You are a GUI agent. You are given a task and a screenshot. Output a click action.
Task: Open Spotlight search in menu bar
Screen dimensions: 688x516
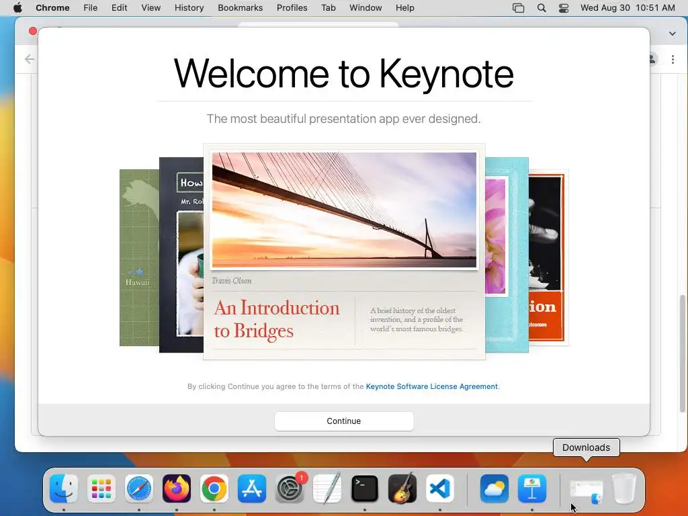542,8
